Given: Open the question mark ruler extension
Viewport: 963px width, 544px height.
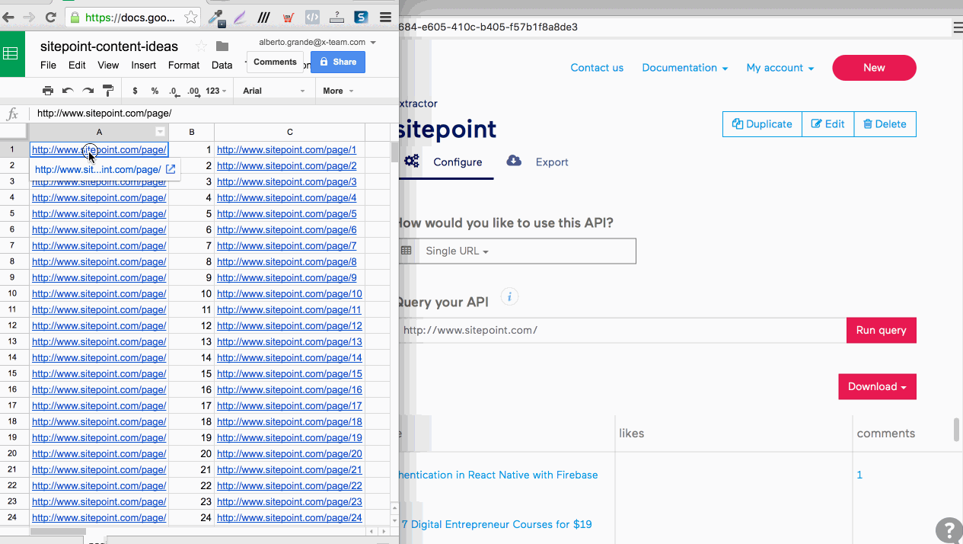Looking at the screenshot, I should click(x=336, y=17).
